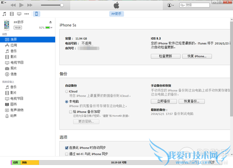Click the volume slider knob
The width and height of the screenshot is (233, 168).
pos(62,5)
